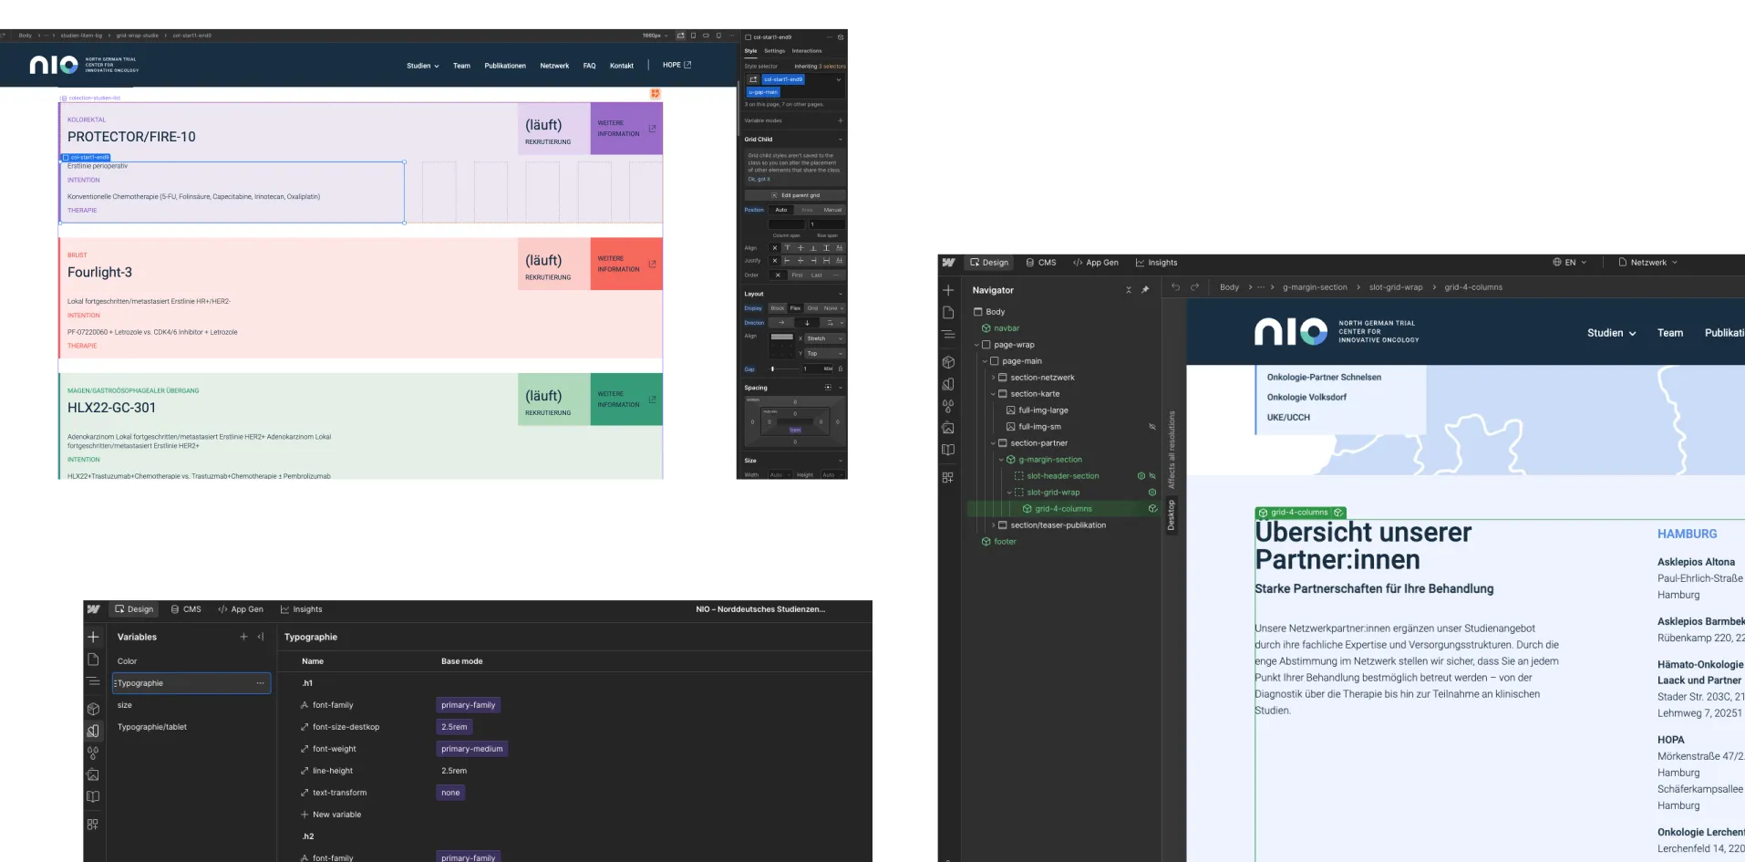Screen dimensions: 1745x862
Task: Pin the Navigator panel
Action: tap(1146, 289)
